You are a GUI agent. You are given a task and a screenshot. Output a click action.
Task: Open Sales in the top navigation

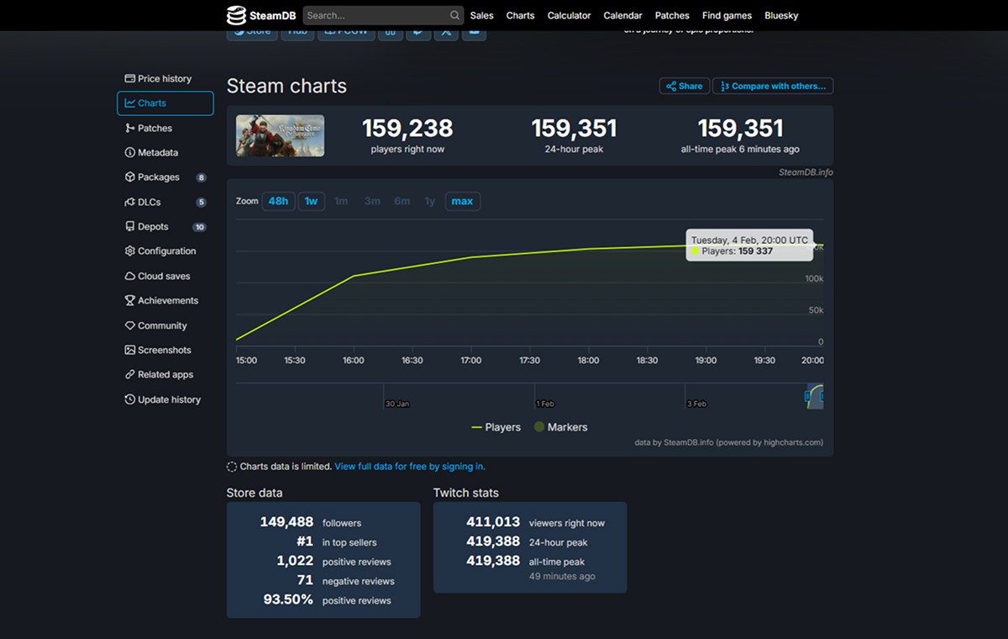pos(482,15)
